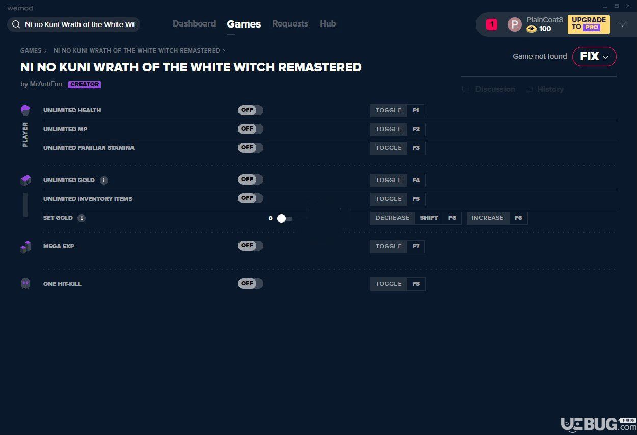Click the 'MEGA EXP' cheat label
Viewport: 637px width, 435px height.
(x=59, y=246)
